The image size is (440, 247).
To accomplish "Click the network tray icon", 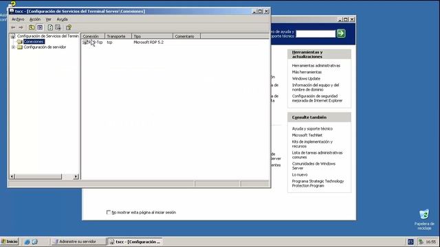I will 421,242.
